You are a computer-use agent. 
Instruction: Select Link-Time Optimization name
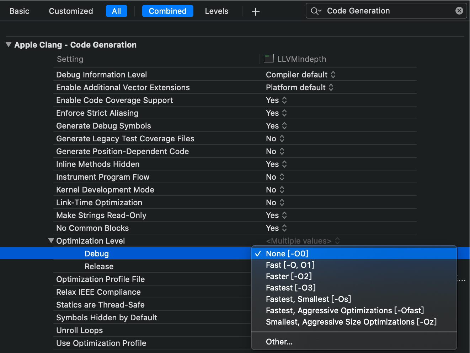(x=99, y=202)
